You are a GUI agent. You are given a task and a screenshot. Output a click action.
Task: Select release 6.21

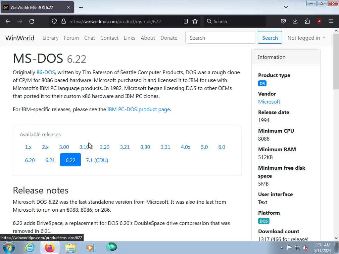coord(50,160)
